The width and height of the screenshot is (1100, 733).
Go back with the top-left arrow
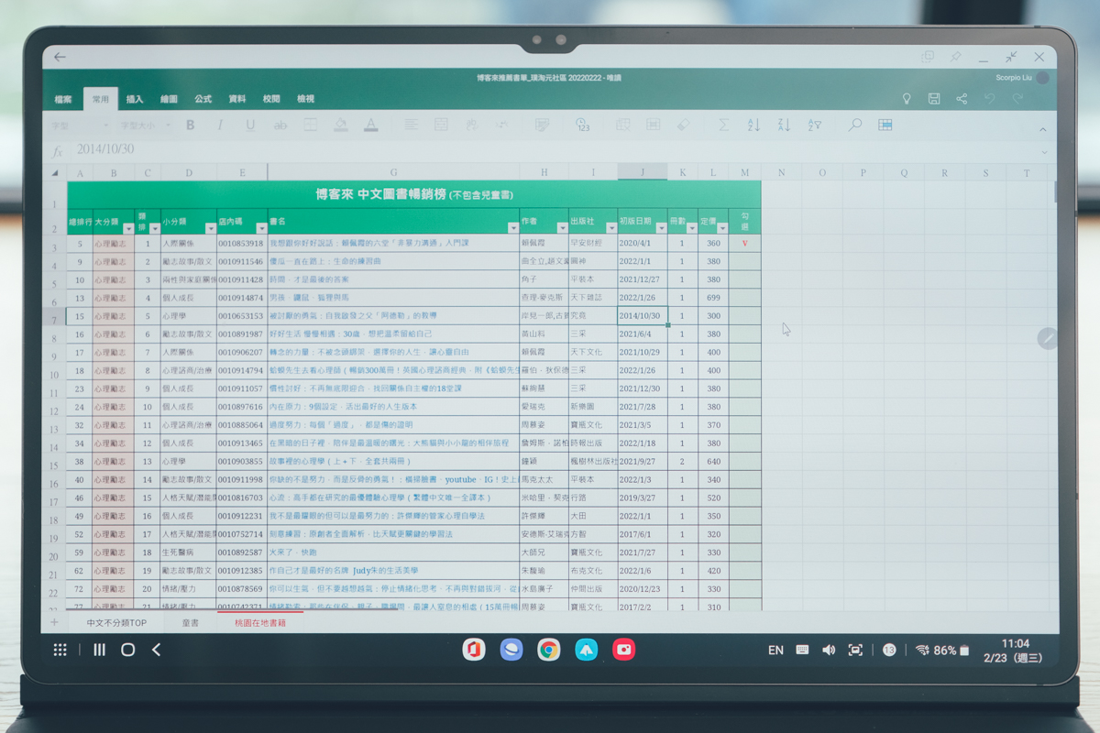60,57
